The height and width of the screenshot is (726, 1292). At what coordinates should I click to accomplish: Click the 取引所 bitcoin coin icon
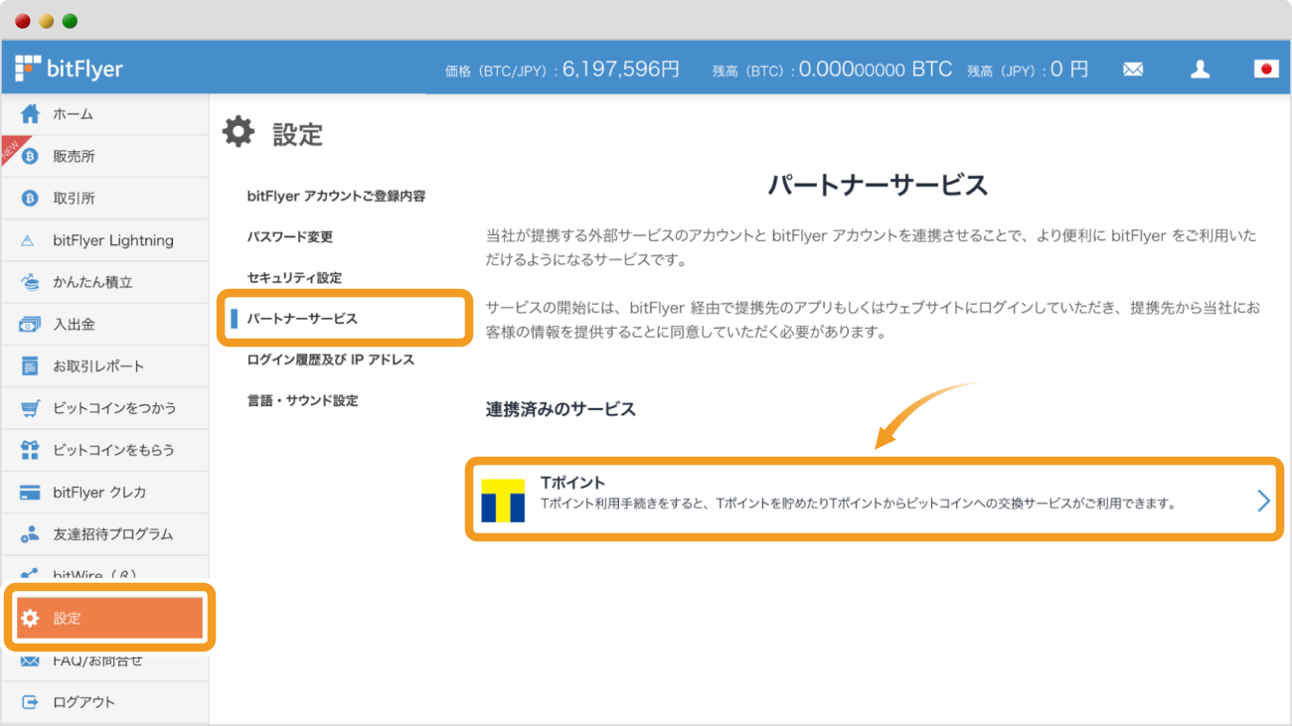point(30,199)
